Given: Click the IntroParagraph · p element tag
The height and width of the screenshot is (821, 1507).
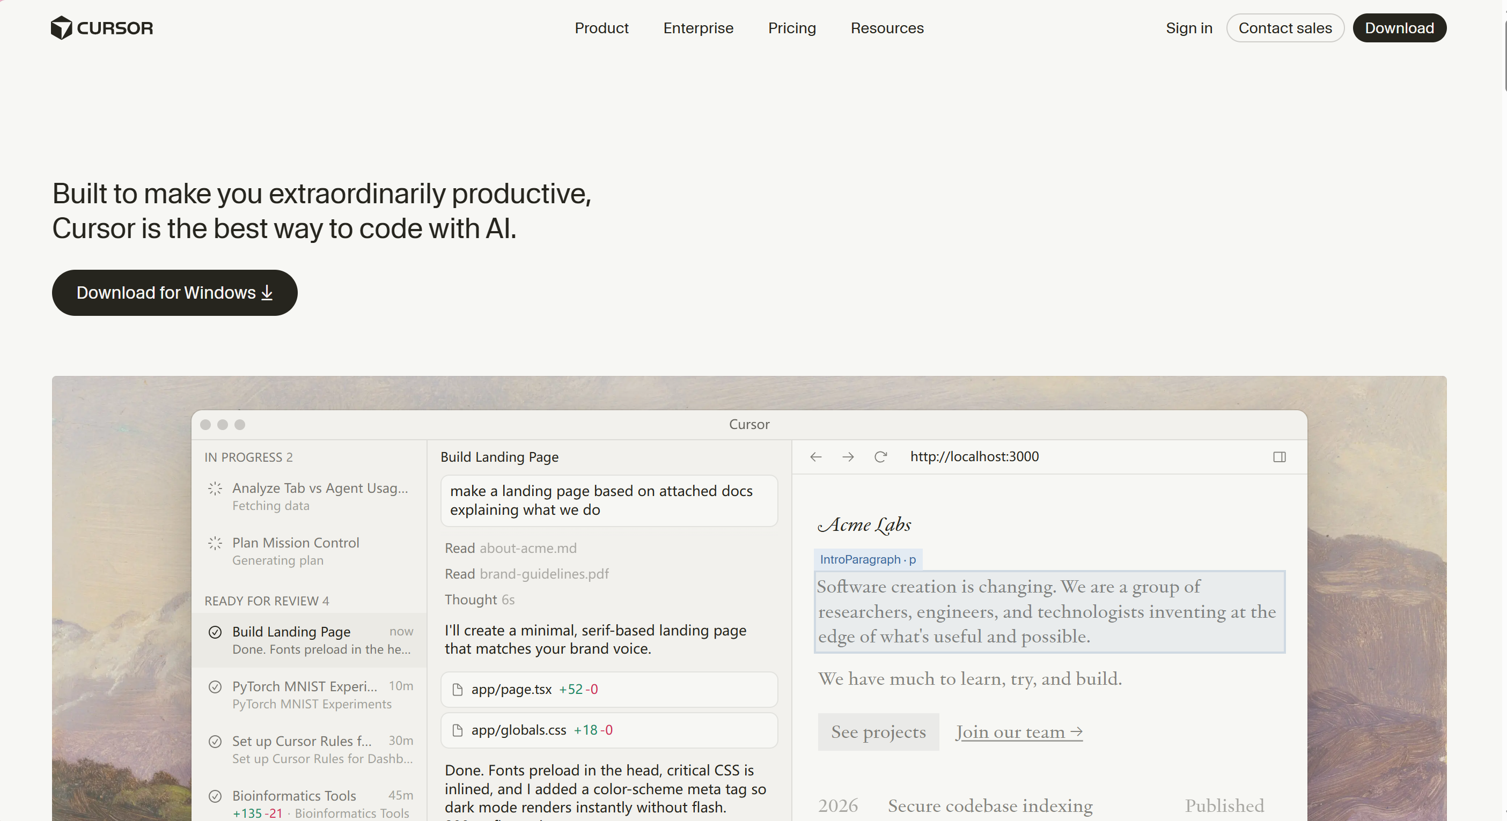Looking at the screenshot, I should 868,560.
